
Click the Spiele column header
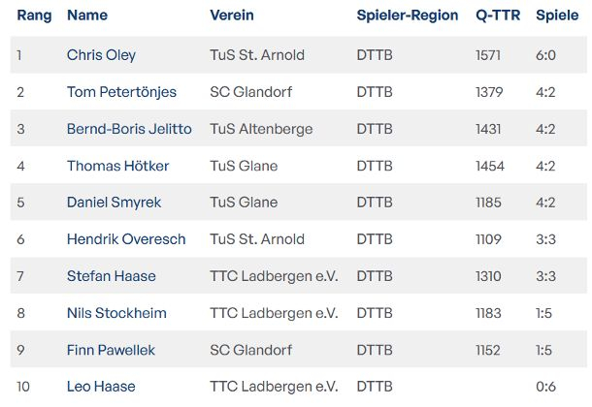tap(557, 16)
